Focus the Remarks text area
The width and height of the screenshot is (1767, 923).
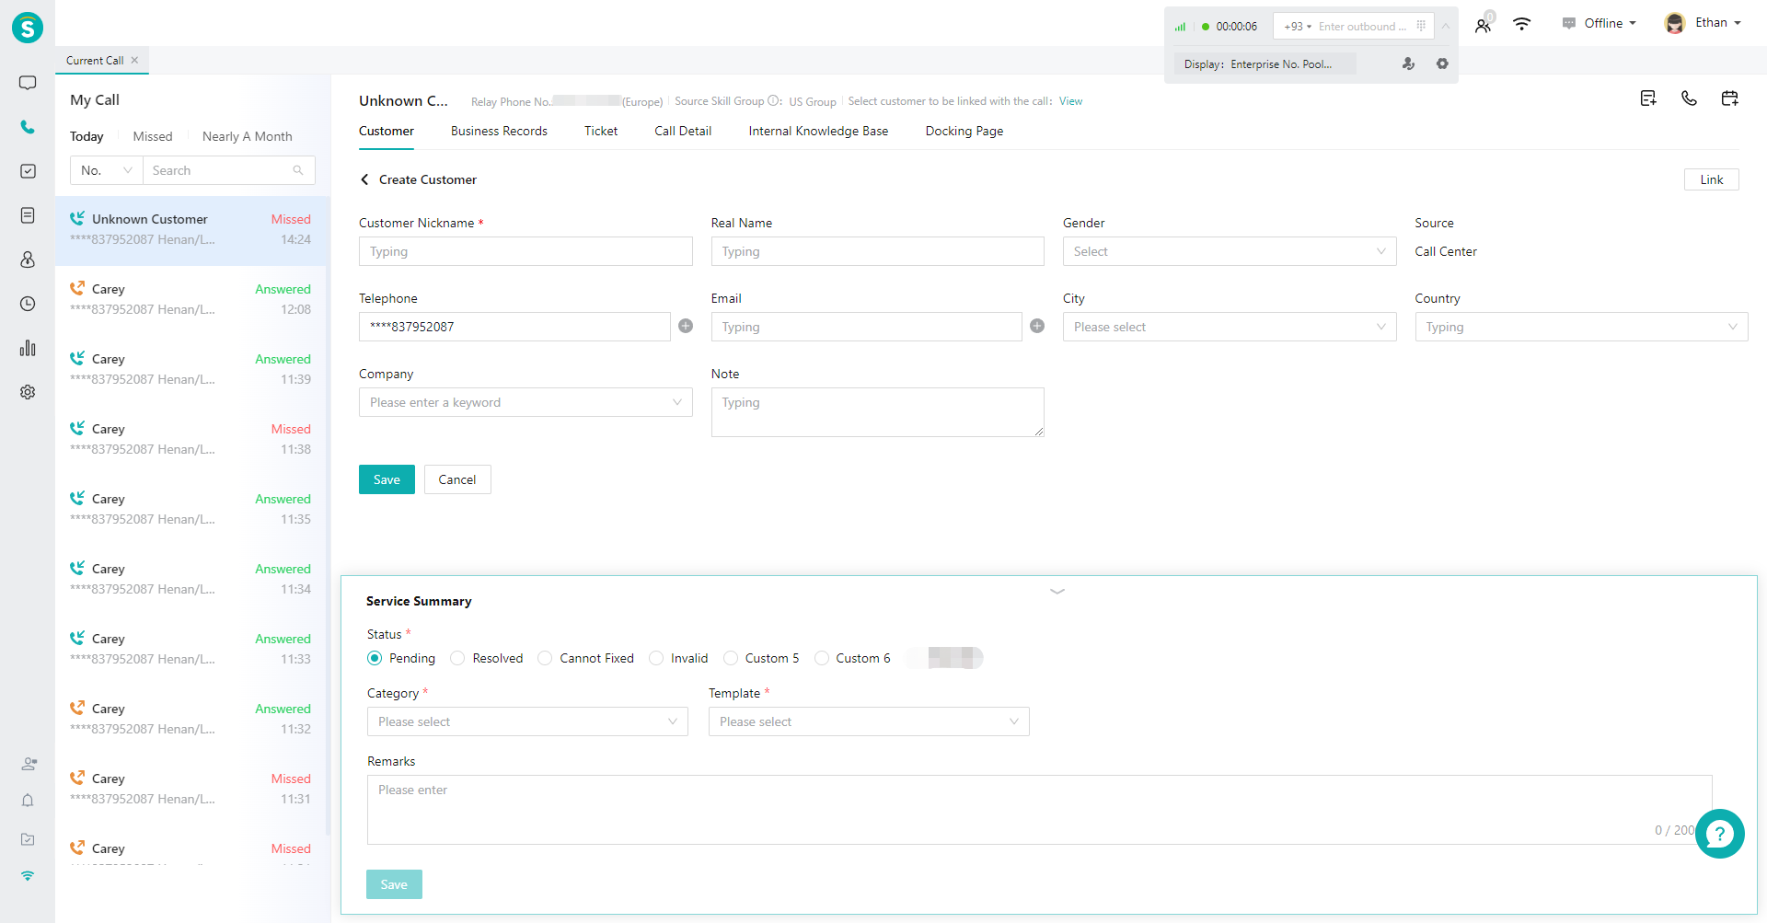pos(1040,810)
